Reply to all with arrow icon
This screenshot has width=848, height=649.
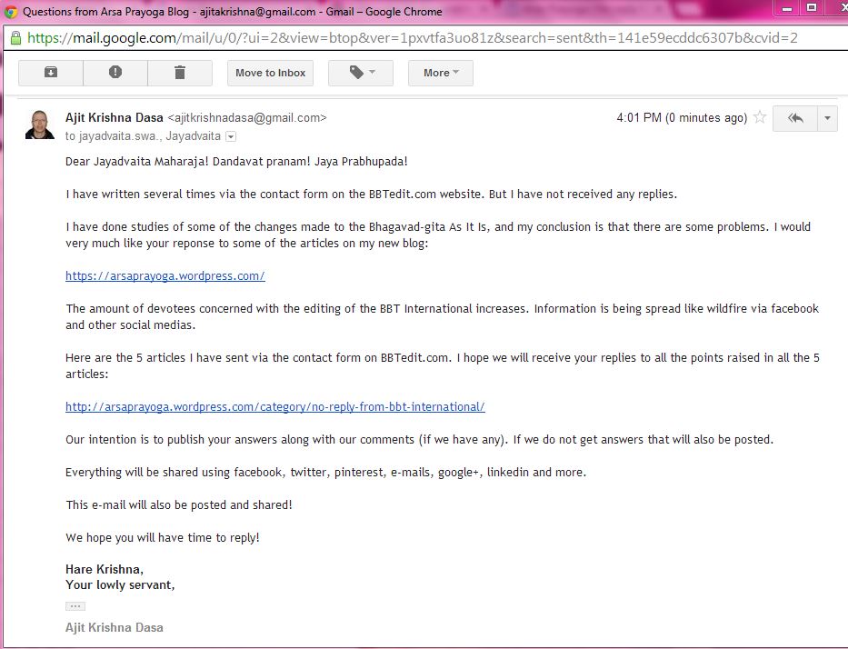tap(795, 118)
